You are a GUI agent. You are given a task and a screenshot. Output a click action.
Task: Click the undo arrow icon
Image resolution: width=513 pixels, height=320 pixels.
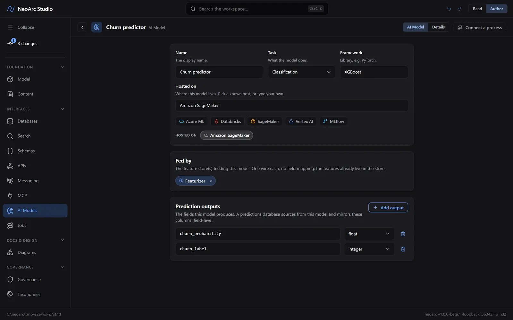(x=449, y=9)
